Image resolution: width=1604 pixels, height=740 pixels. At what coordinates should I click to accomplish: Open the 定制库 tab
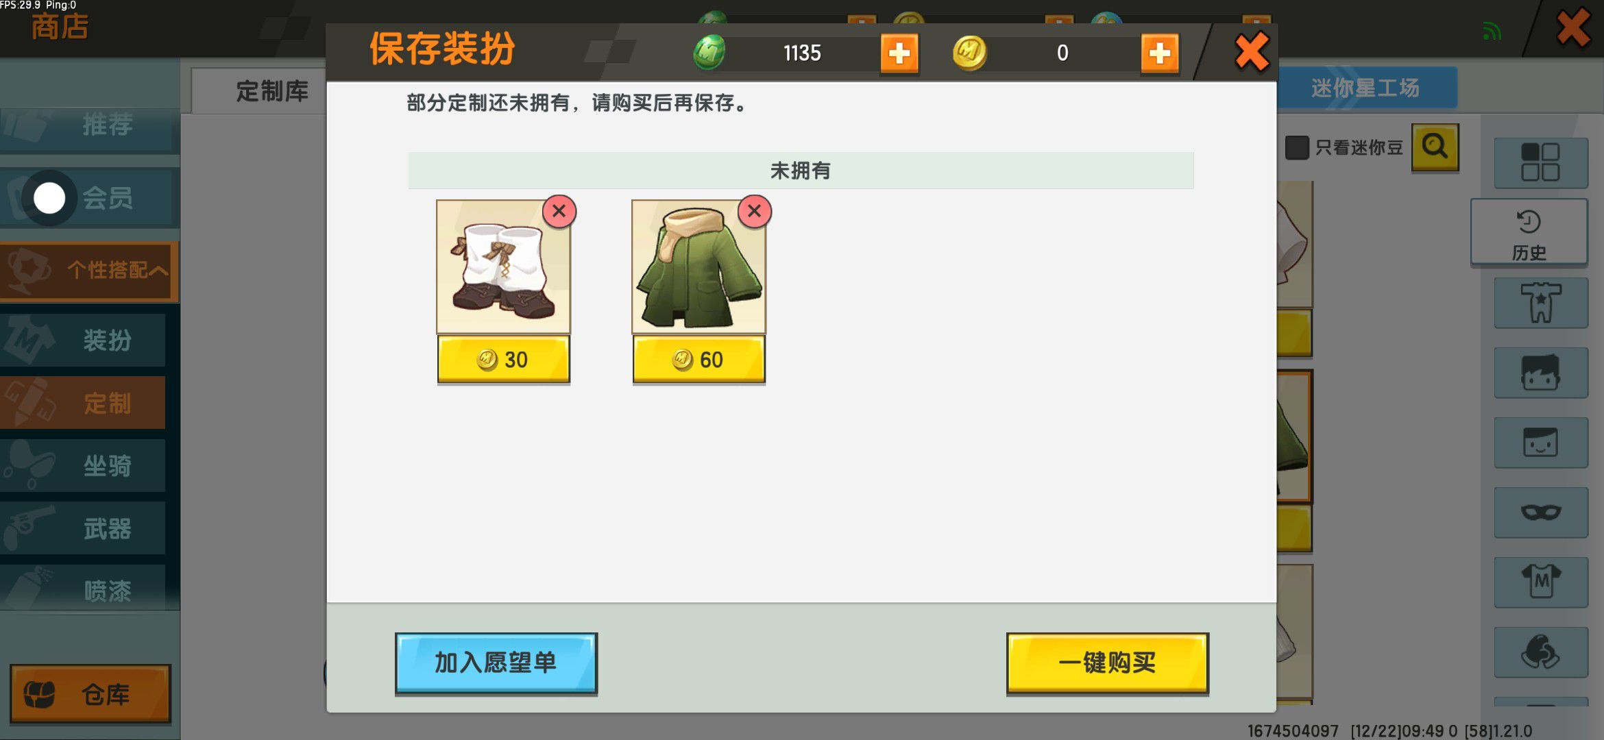(x=272, y=90)
